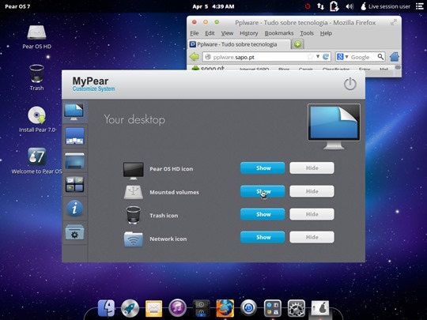427x320 pixels.
Task: Show the Trash icon
Action: [x=263, y=214]
